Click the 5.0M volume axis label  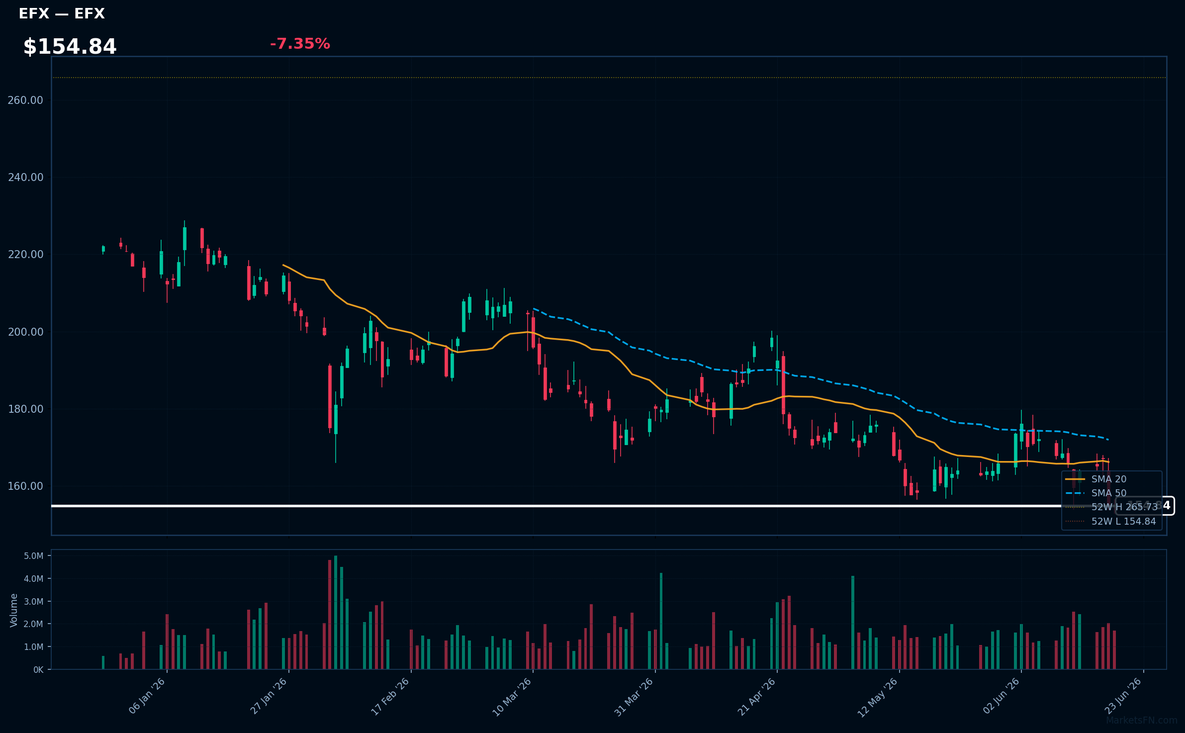coord(34,556)
